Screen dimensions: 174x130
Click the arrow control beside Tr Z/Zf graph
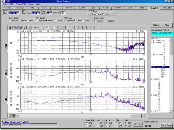pos(6,47)
